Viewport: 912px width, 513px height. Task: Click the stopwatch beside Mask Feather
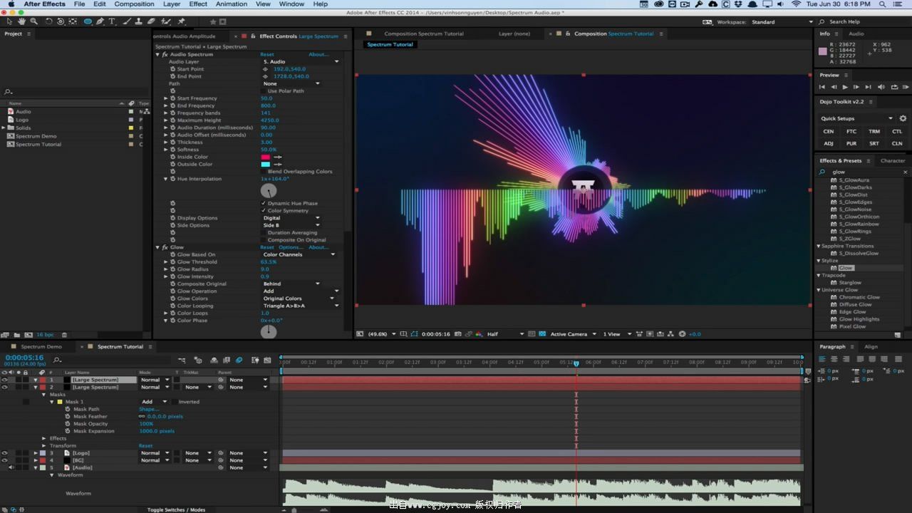coord(68,417)
